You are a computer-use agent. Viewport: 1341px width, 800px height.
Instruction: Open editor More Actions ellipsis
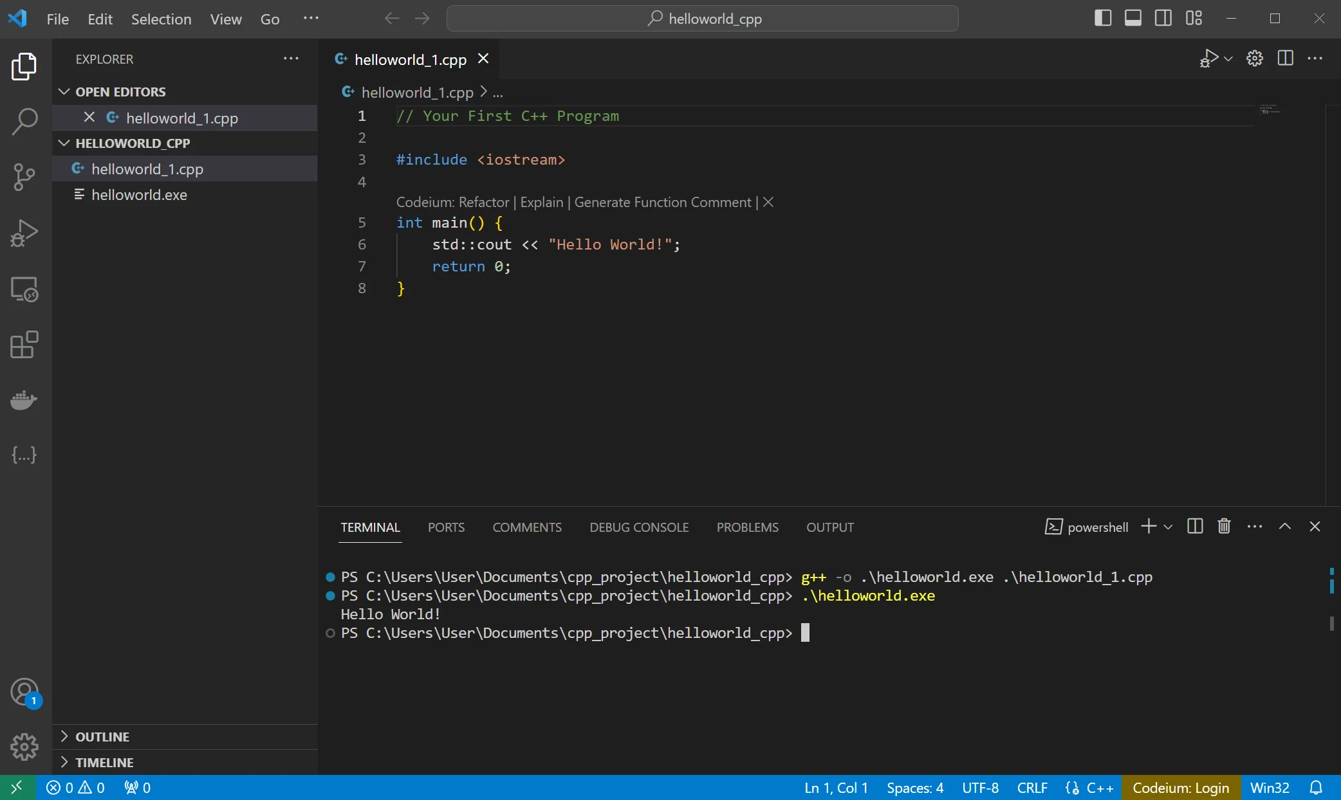pos(1315,59)
